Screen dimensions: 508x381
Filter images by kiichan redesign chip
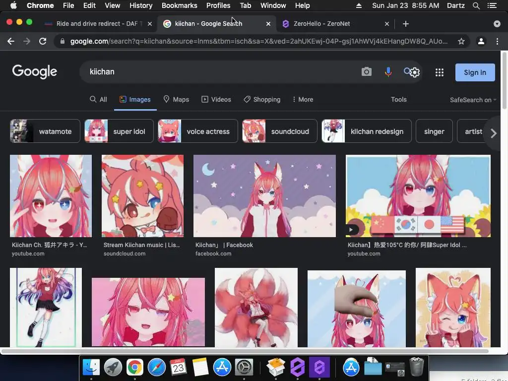(x=367, y=131)
